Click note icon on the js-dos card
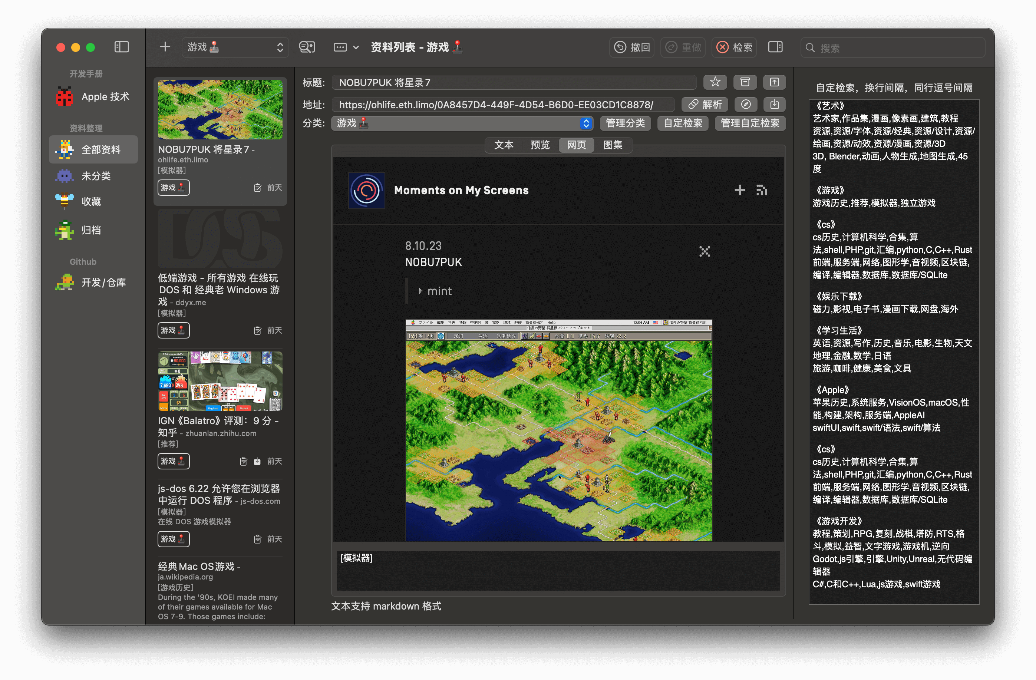Screen dimensions: 1036x680 point(257,539)
